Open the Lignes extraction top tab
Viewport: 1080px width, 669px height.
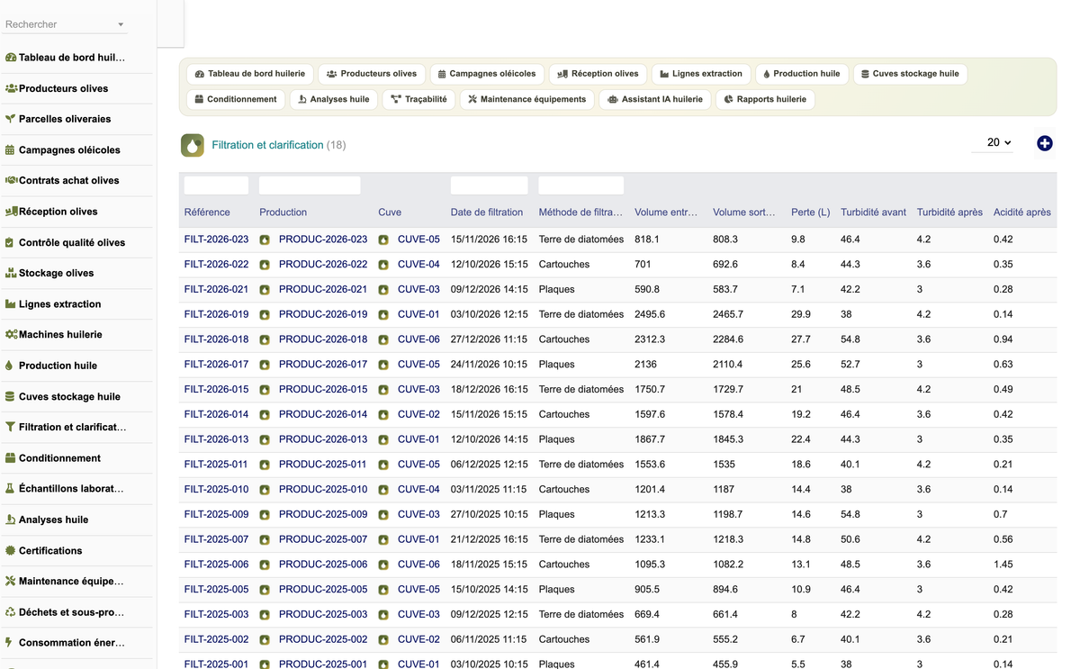pos(701,74)
